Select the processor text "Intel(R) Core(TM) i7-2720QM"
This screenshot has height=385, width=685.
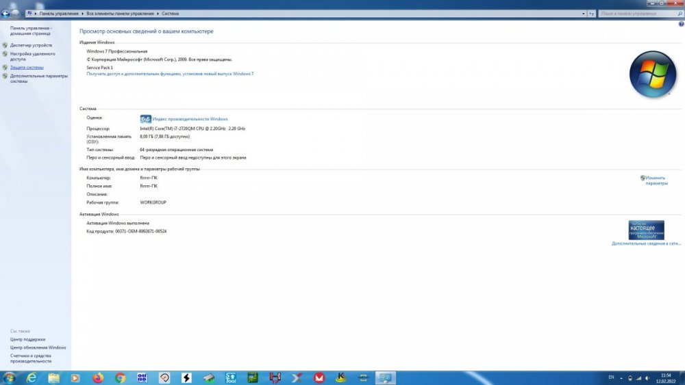[167, 129]
